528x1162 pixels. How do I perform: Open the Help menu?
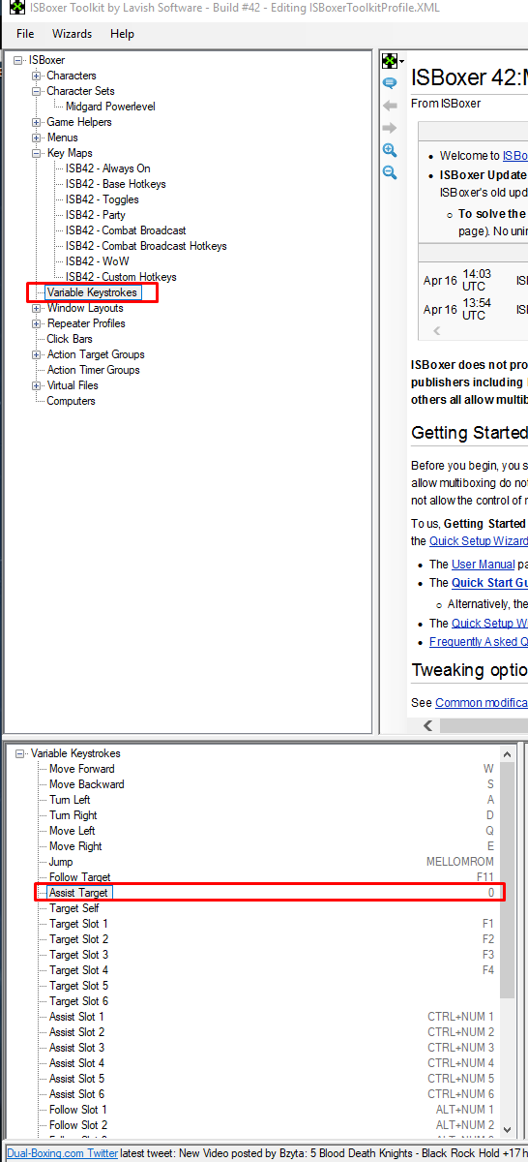122,34
